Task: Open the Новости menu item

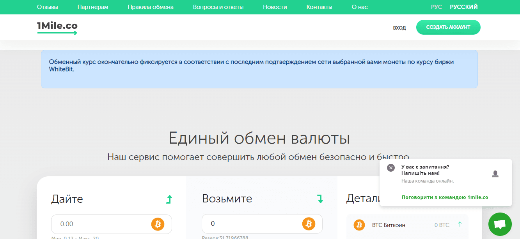Action: pos(275,7)
